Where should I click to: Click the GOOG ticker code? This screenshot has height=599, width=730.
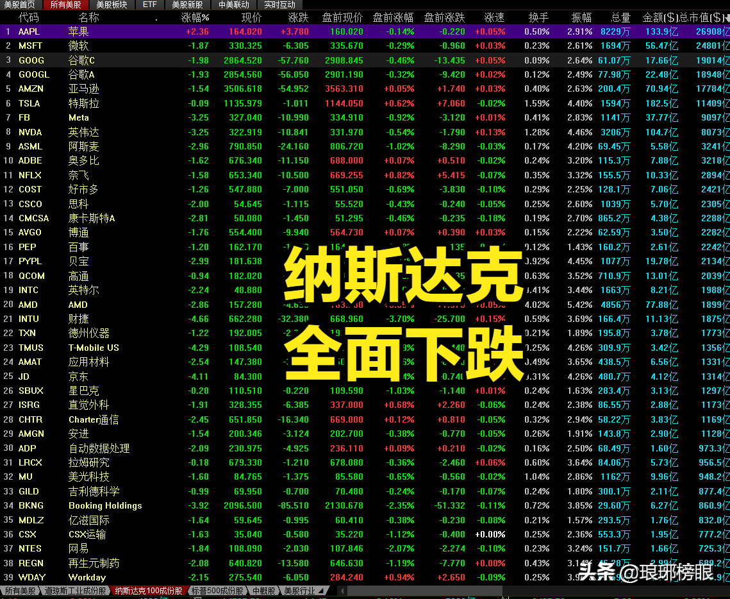[x=31, y=60]
